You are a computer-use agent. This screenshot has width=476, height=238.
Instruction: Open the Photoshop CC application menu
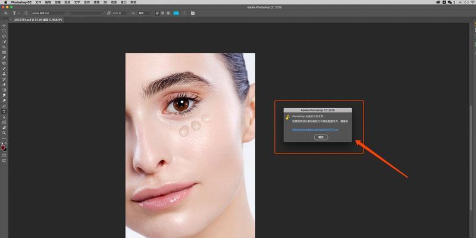pyautogui.click(x=21, y=2)
